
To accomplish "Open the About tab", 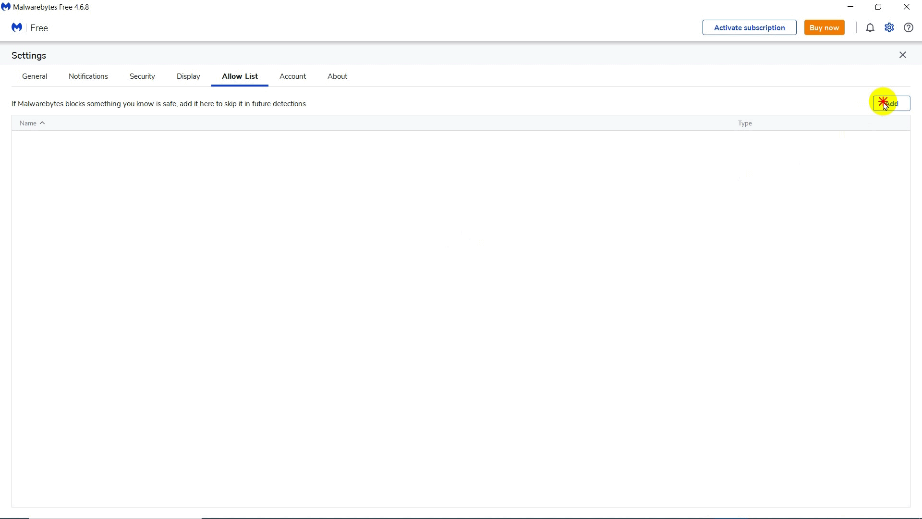I will 337,76.
